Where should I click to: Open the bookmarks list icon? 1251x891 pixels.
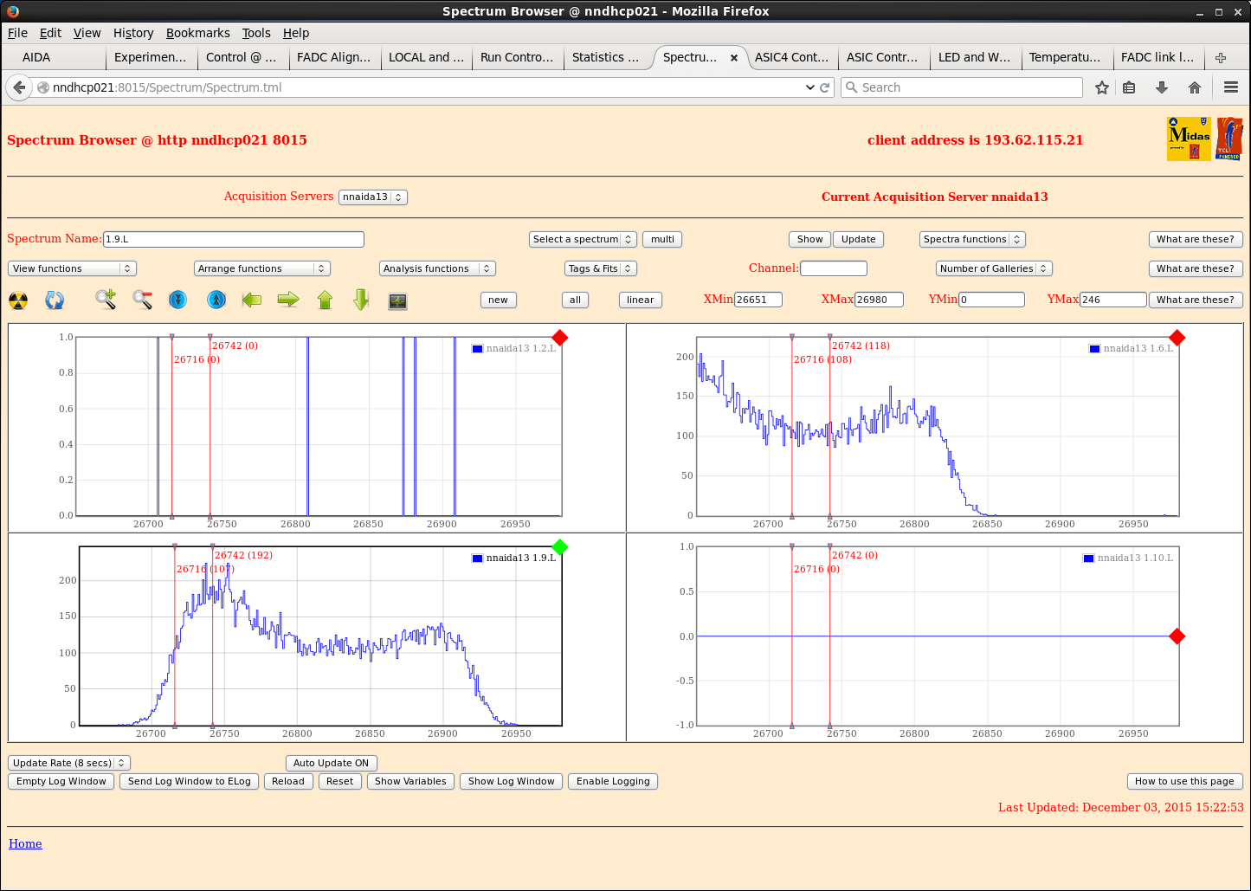click(x=1129, y=87)
